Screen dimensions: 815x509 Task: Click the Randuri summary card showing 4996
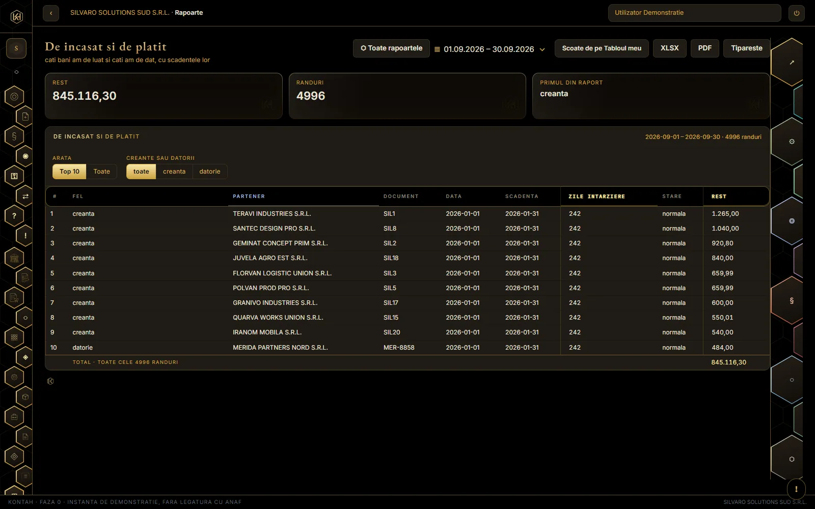tap(407, 96)
